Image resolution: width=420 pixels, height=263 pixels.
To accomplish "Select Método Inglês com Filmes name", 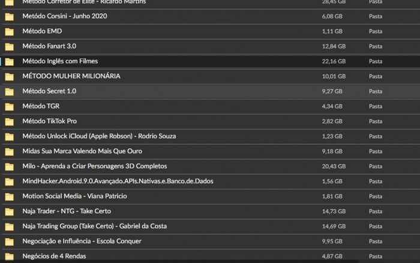I will coord(60,61).
